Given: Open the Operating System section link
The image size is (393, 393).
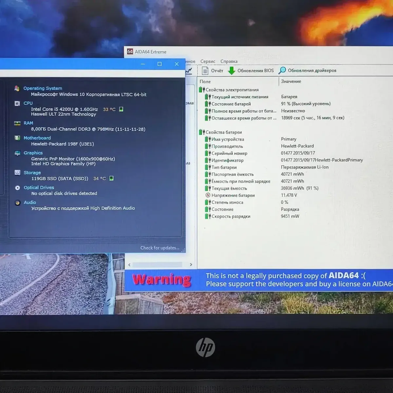Looking at the screenshot, I should point(43,88).
